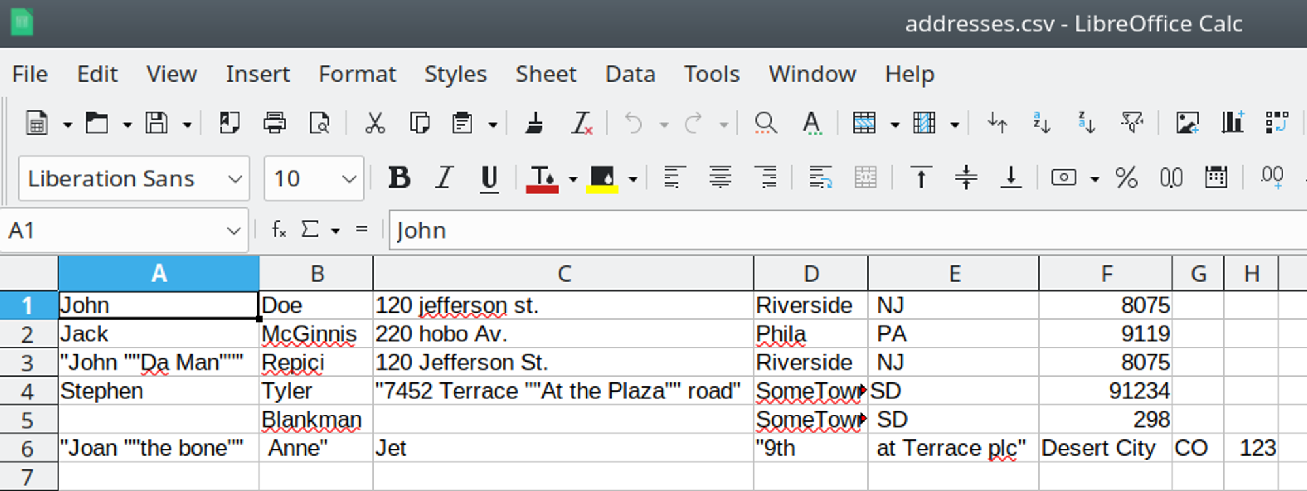Apply the yellow background color

pos(602,178)
